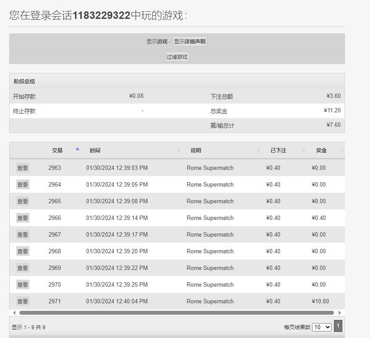370x338 pixels.
Task: Select the 时间 column header
Action: (x=95, y=151)
